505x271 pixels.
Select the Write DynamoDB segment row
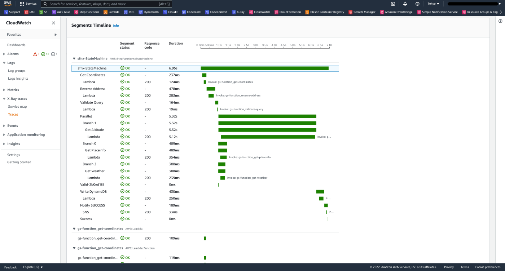tap(205, 191)
